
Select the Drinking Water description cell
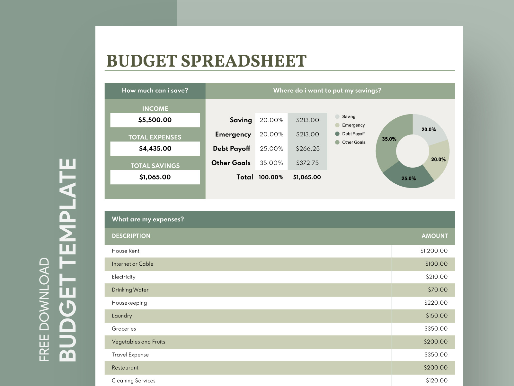(x=248, y=290)
